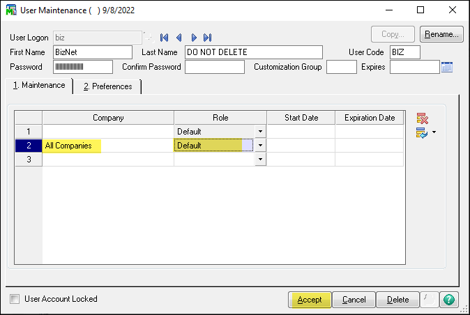This screenshot has height=315, width=470.
Task: Click Expiration Date cell in row 1
Action: (370, 132)
